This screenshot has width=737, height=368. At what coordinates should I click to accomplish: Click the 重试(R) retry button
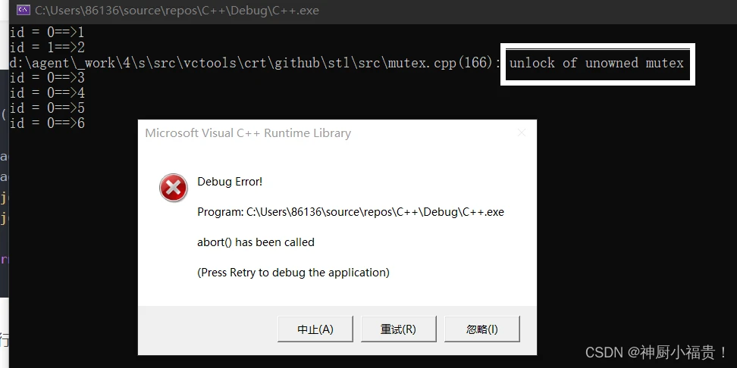pos(398,329)
